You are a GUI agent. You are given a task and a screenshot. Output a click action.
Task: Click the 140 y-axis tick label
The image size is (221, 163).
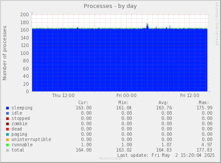pos(25,38)
